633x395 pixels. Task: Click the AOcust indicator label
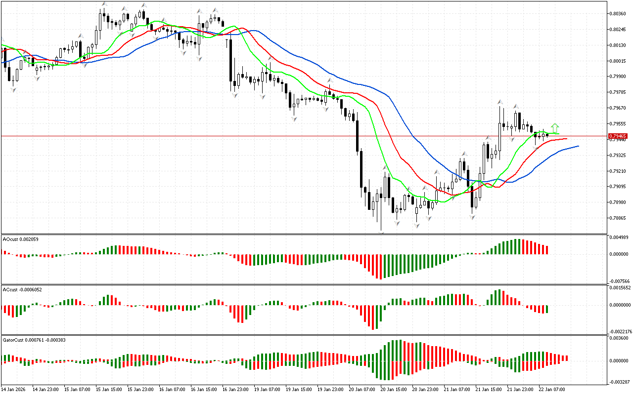pos(21,239)
